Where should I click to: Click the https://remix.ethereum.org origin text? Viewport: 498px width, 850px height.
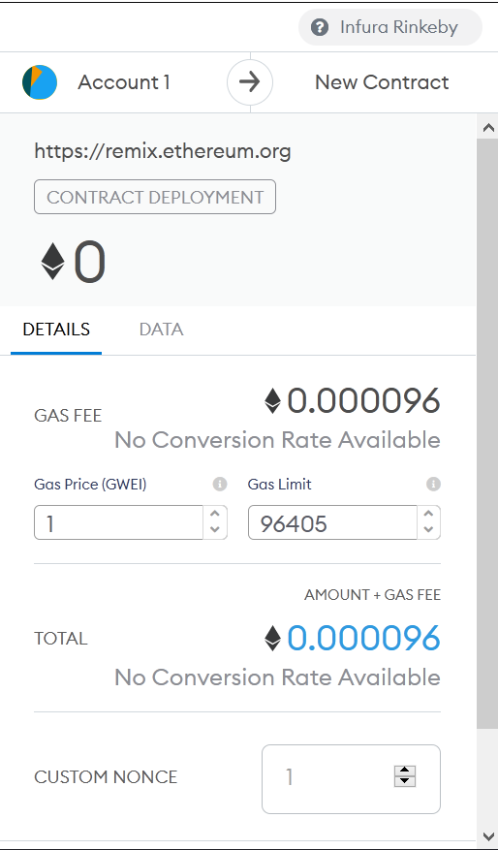tap(163, 151)
